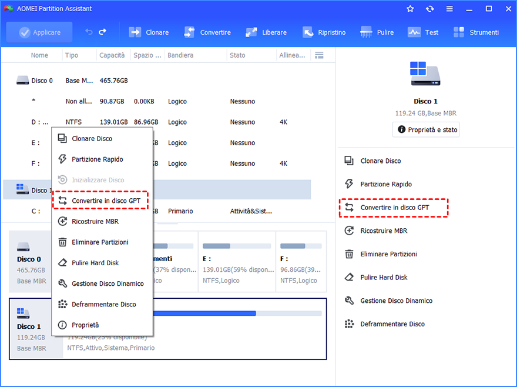This screenshot has height=387, width=517.
Task: Open the column settings list icon
Action: coord(319,55)
